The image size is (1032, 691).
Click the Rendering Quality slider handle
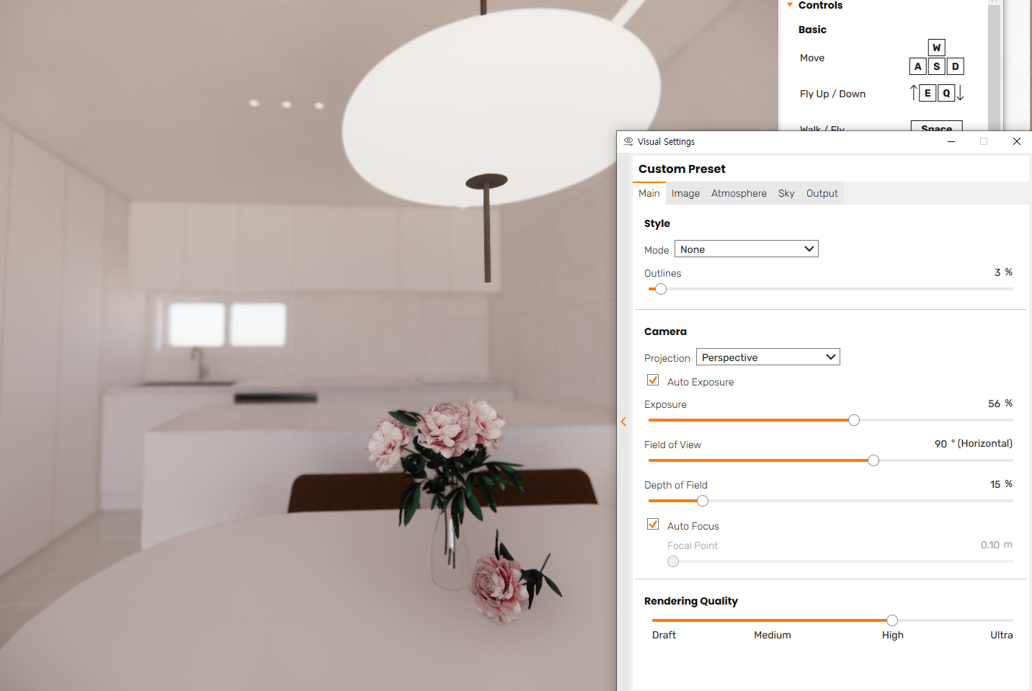click(892, 620)
